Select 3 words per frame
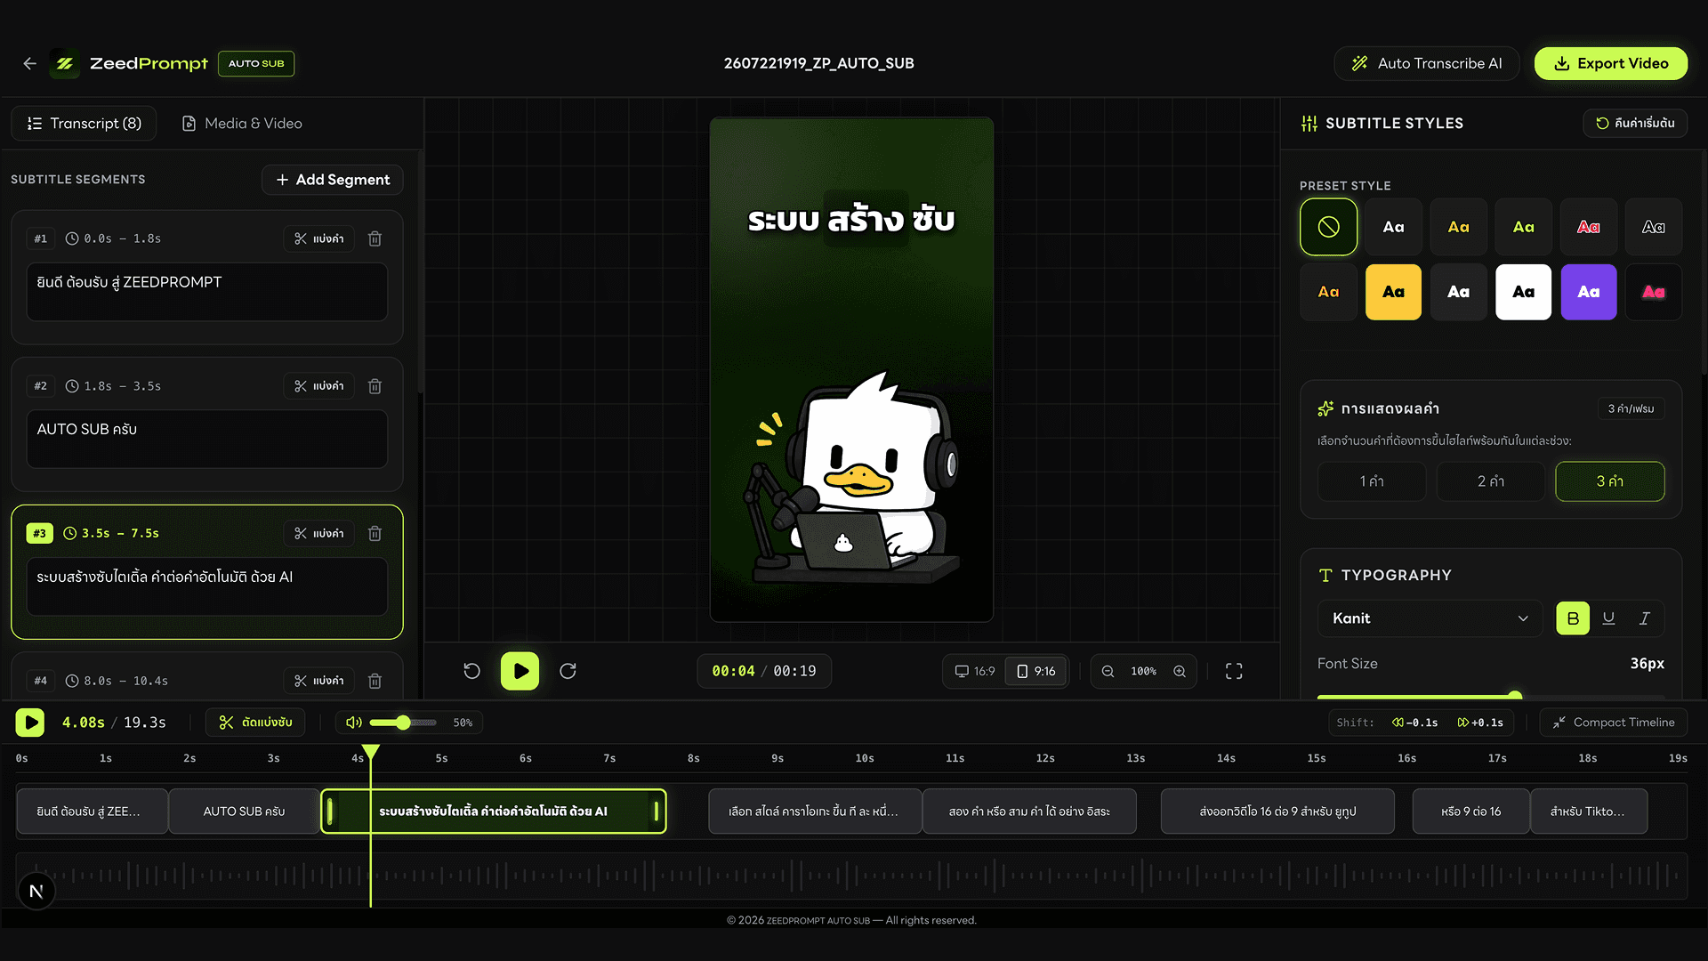The image size is (1708, 961). (x=1609, y=481)
